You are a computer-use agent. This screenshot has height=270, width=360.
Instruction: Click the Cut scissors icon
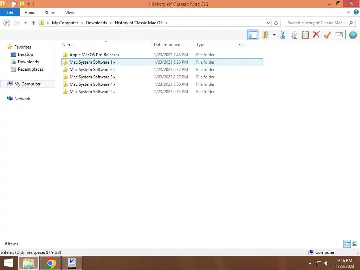click(283, 35)
